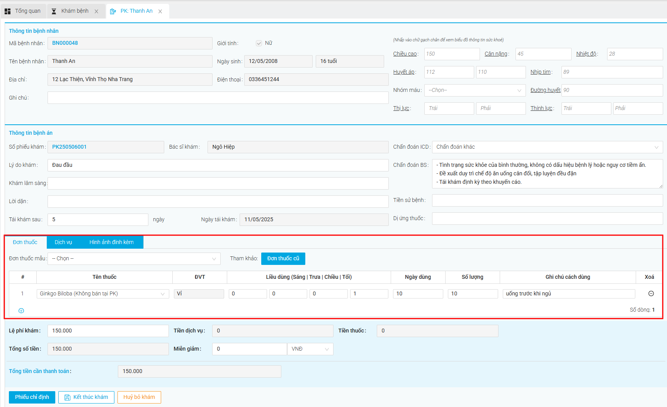
Task: Switch to the Tổng quan tab
Action: click(23, 11)
